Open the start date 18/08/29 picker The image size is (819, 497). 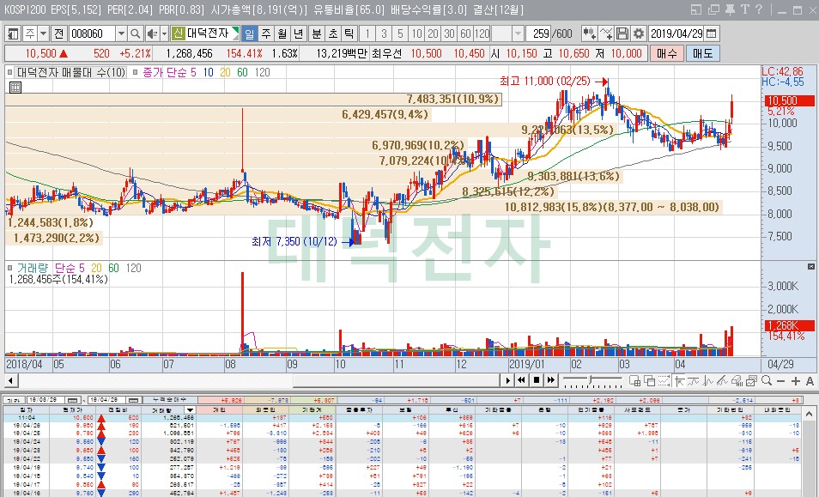pos(73,400)
